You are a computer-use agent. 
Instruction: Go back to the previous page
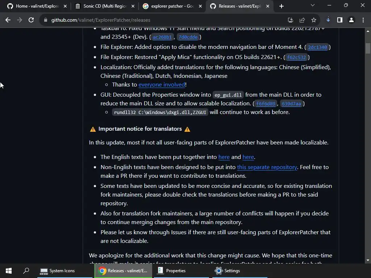[x=8, y=20]
